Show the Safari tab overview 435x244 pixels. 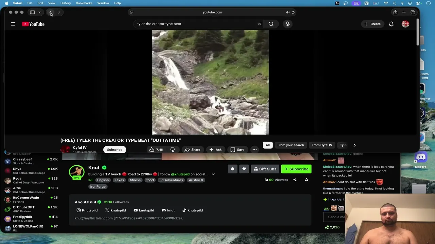click(x=413, y=12)
